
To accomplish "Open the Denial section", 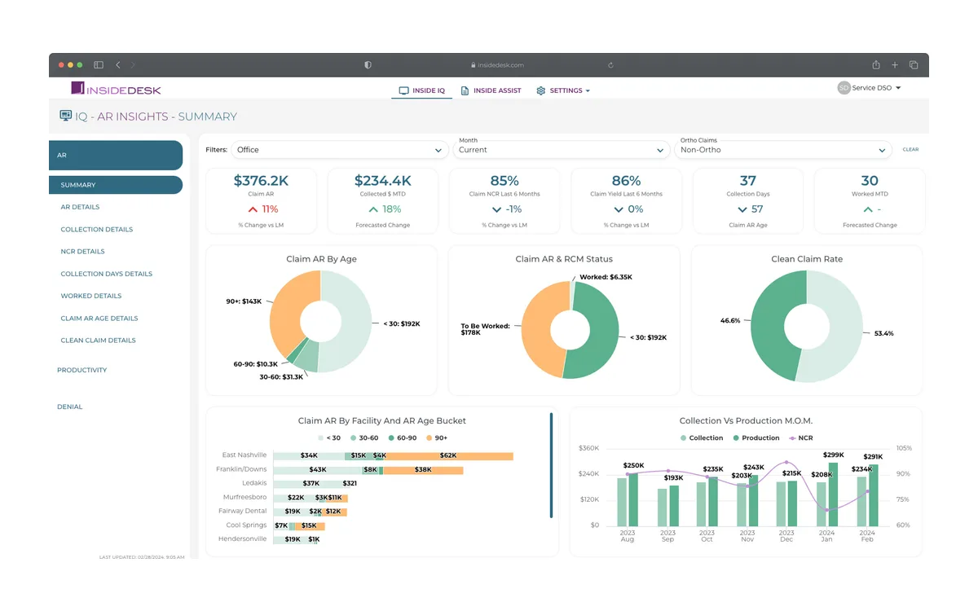I will pyautogui.click(x=70, y=407).
